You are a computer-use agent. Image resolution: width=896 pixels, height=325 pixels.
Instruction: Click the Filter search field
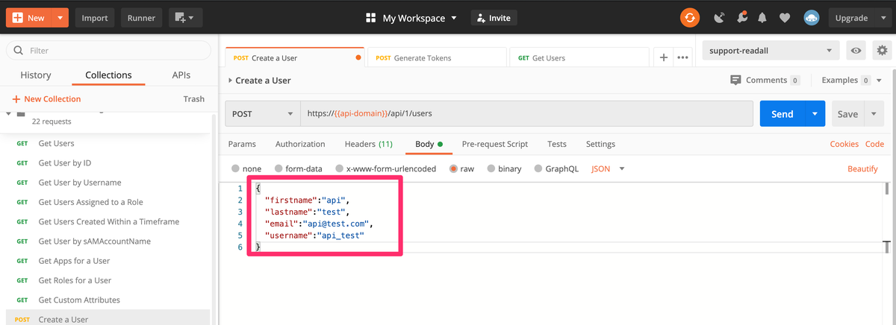(x=108, y=51)
